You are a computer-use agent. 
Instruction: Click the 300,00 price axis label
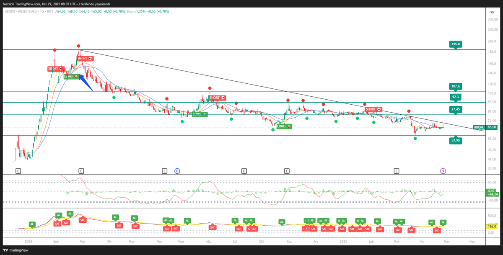493,19
